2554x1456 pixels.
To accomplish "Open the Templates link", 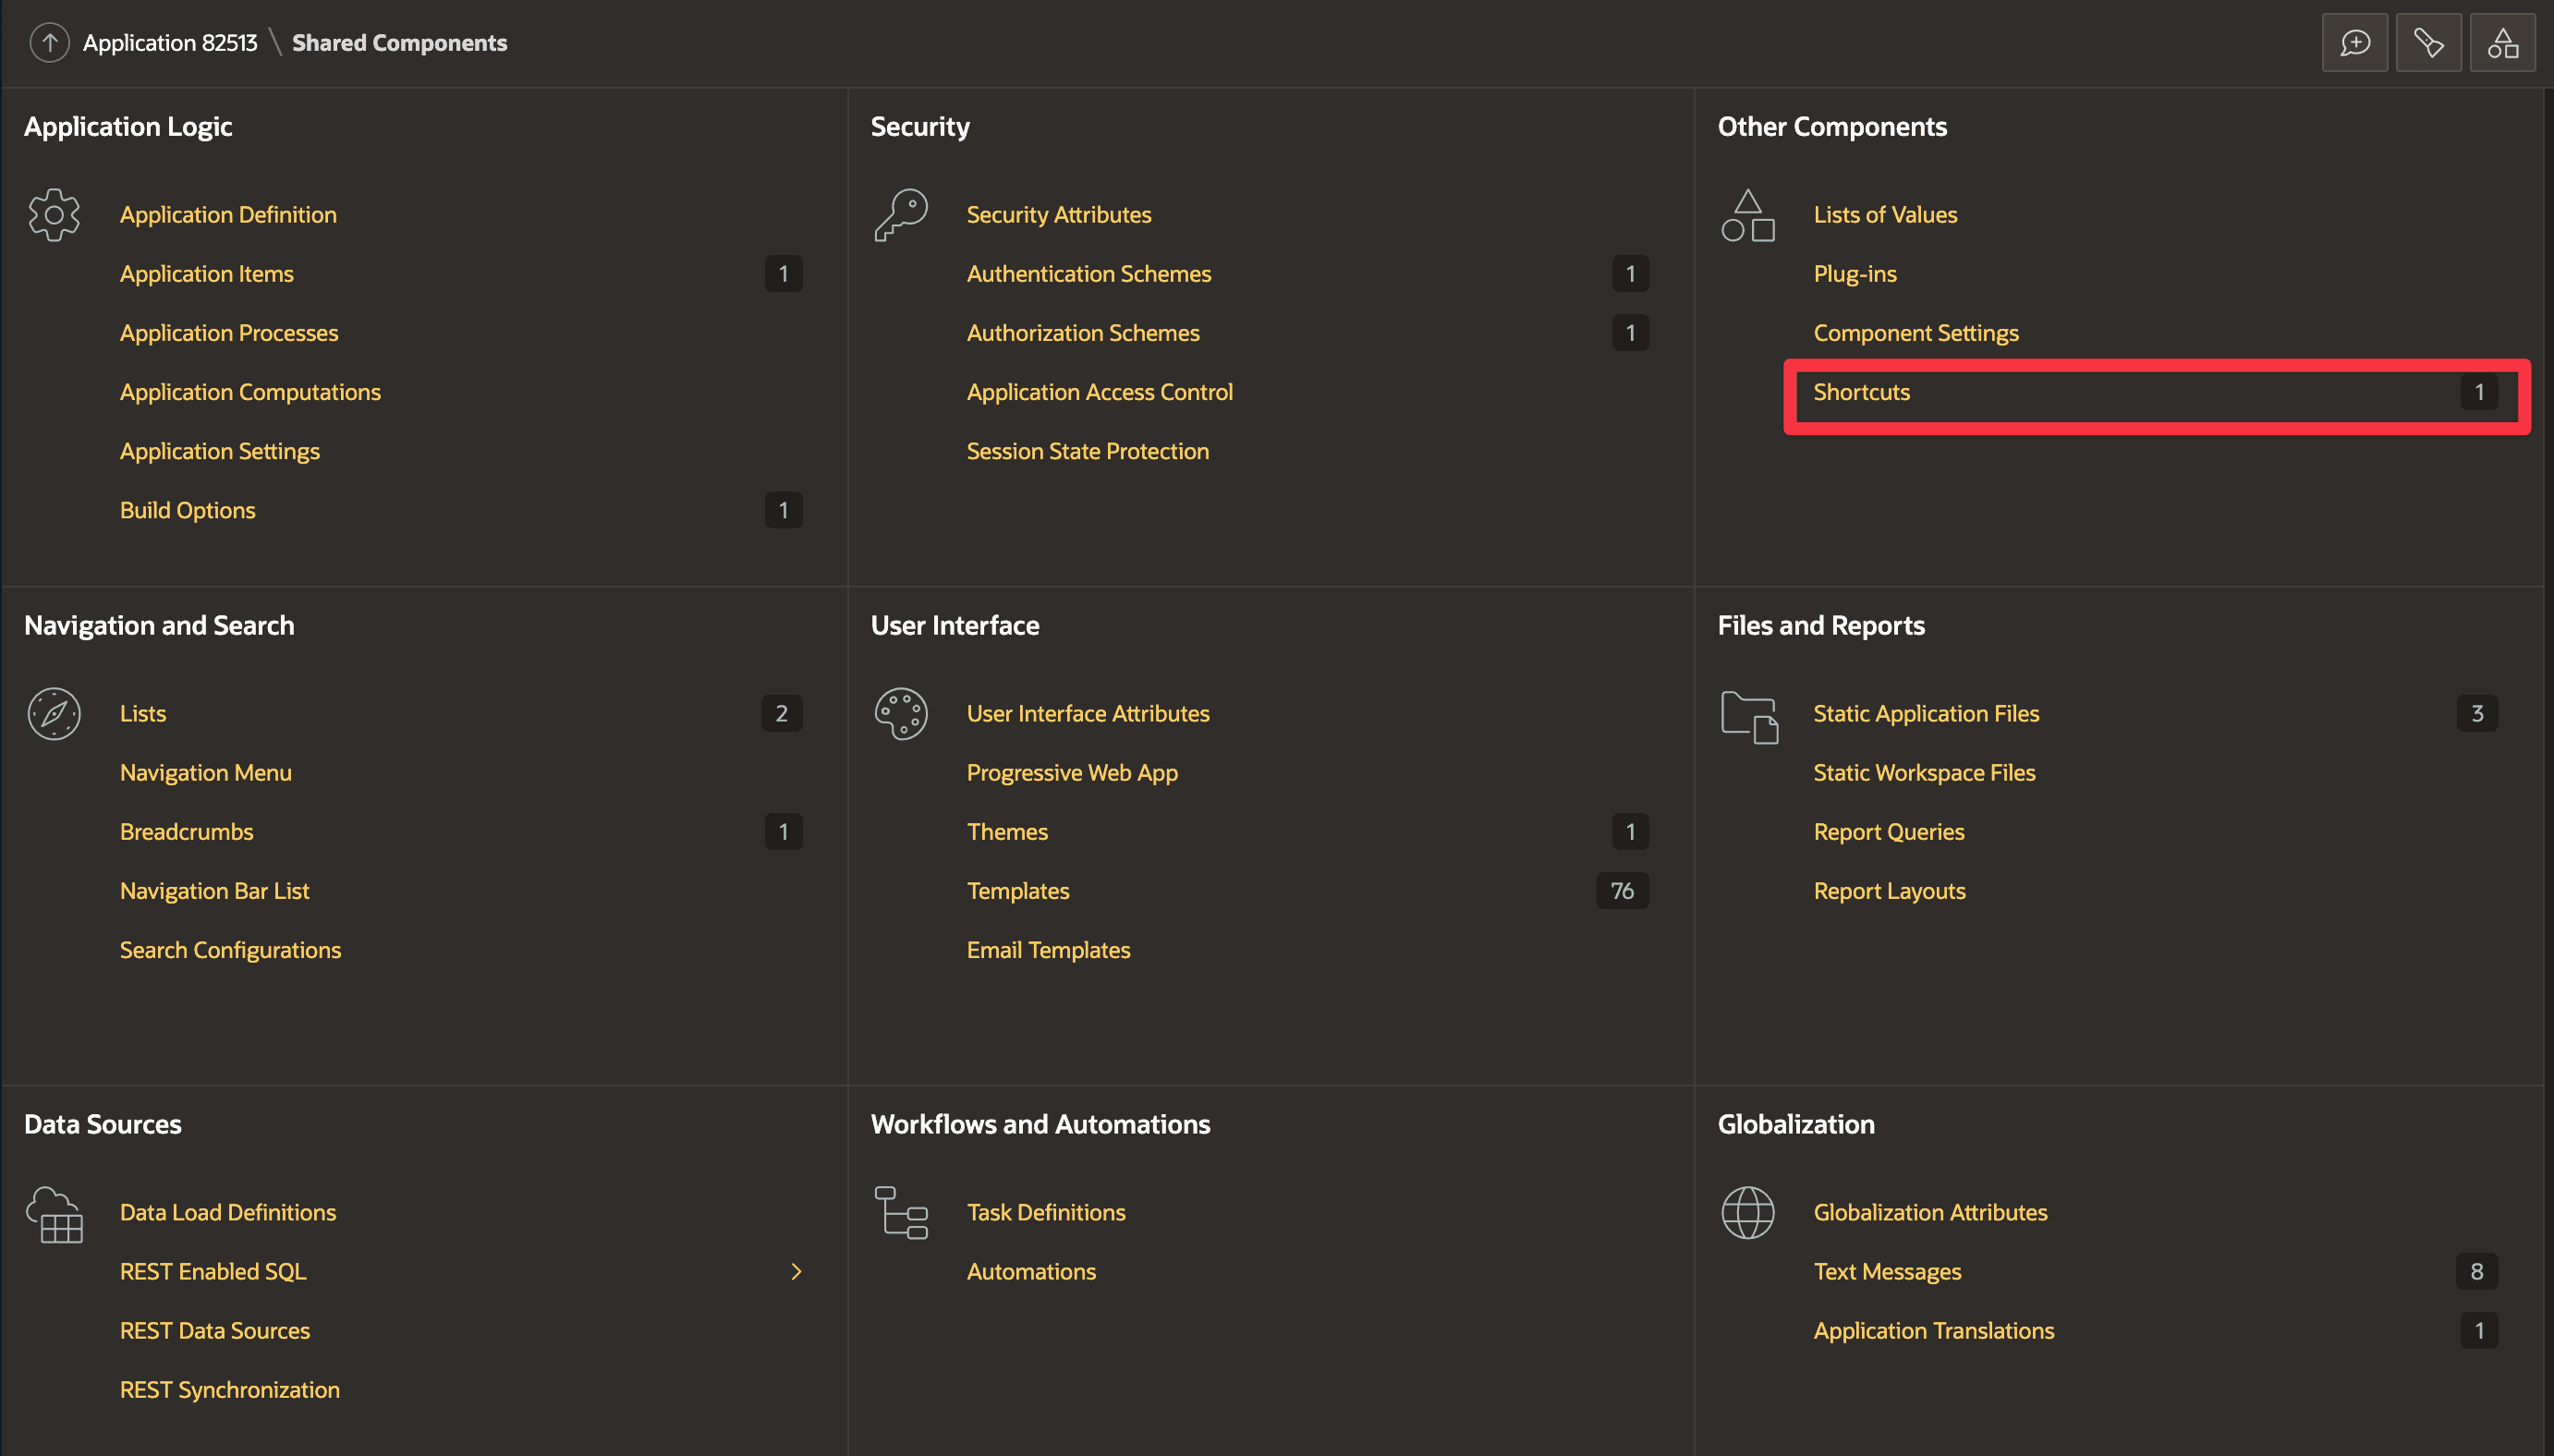I will click(1017, 891).
